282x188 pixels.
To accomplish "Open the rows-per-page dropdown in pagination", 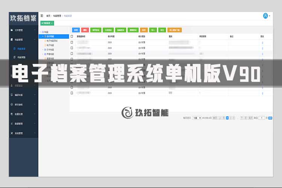I will [x=197, y=118].
